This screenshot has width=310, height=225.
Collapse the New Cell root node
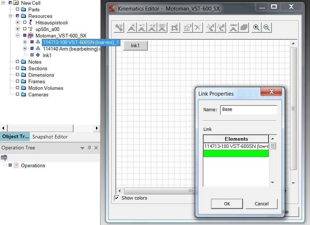click(3, 3)
